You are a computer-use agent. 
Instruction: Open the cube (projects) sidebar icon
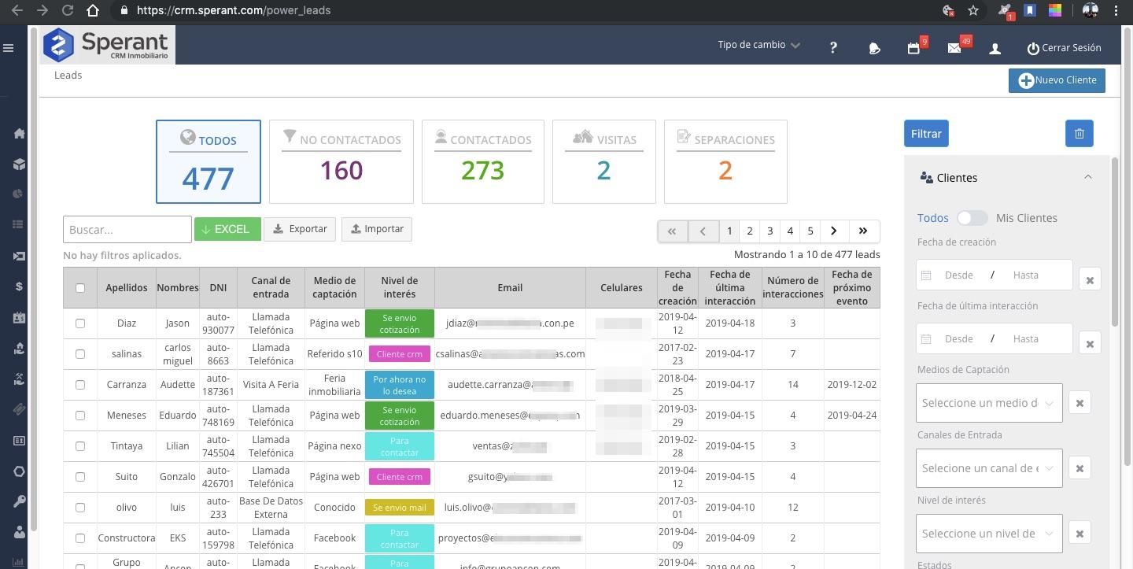pyautogui.click(x=20, y=164)
